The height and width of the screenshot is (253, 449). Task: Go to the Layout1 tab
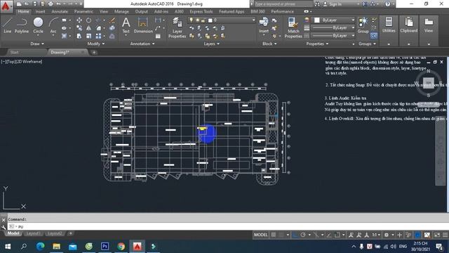coord(33,233)
